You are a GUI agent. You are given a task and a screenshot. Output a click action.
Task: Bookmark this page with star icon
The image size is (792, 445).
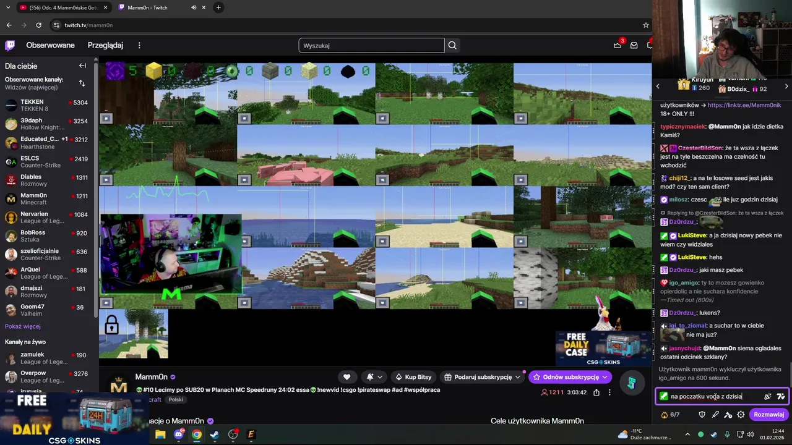[645, 25]
